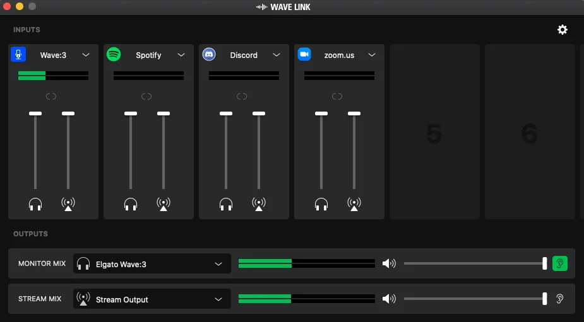
Task: Toggle the Stream Mix ear listen button
Action: click(559, 299)
